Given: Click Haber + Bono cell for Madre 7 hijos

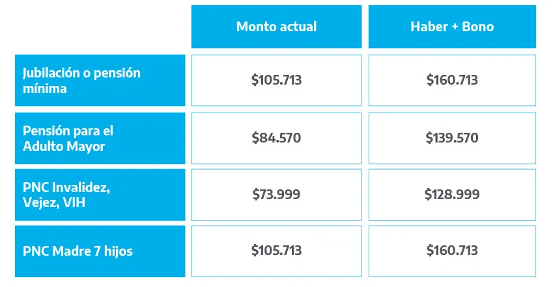Looking at the screenshot, I should pyautogui.click(x=452, y=251).
